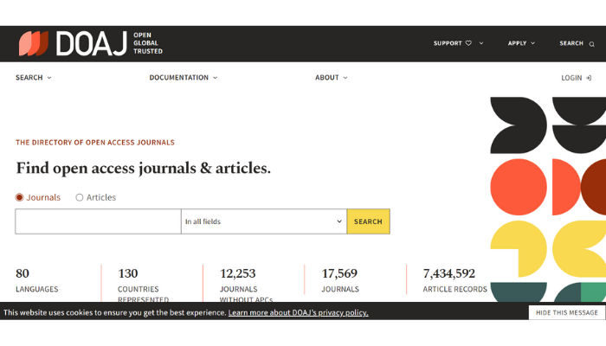
Task: Expand the Search navigation menu
Action: (x=34, y=78)
